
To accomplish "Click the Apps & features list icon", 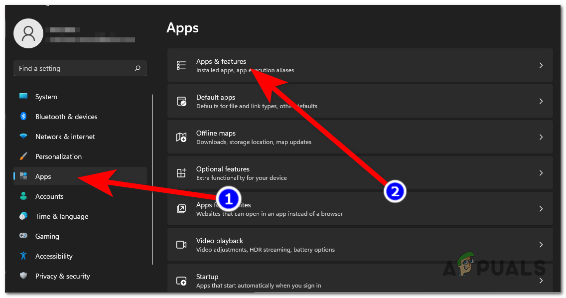I will pyautogui.click(x=181, y=65).
